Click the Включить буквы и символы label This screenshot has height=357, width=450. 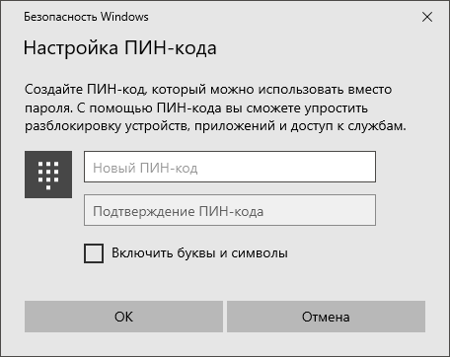[199, 253]
